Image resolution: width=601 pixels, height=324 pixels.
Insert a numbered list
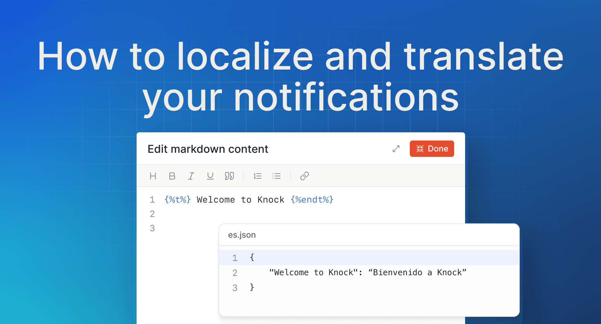[257, 176]
